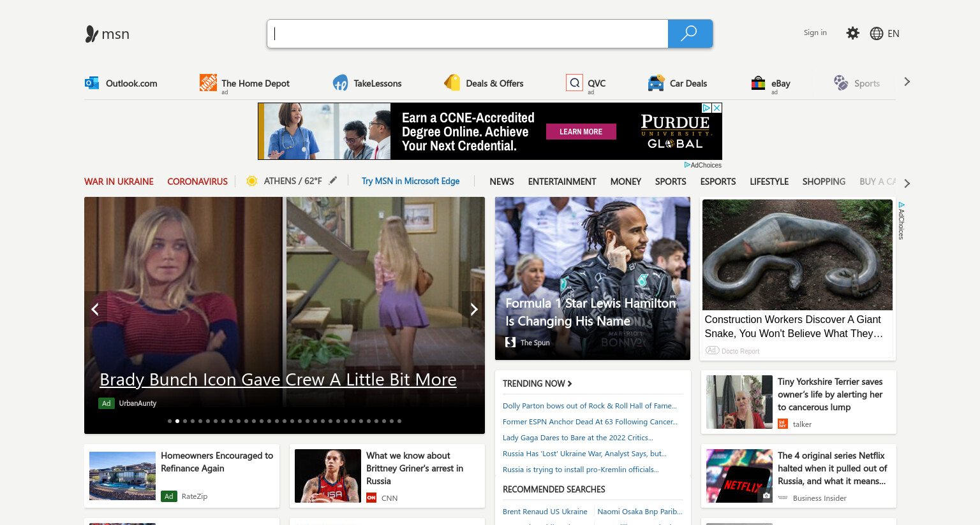Open the language globe icon
The height and width of the screenshot is (525, 980).
[x=877, y=34]
